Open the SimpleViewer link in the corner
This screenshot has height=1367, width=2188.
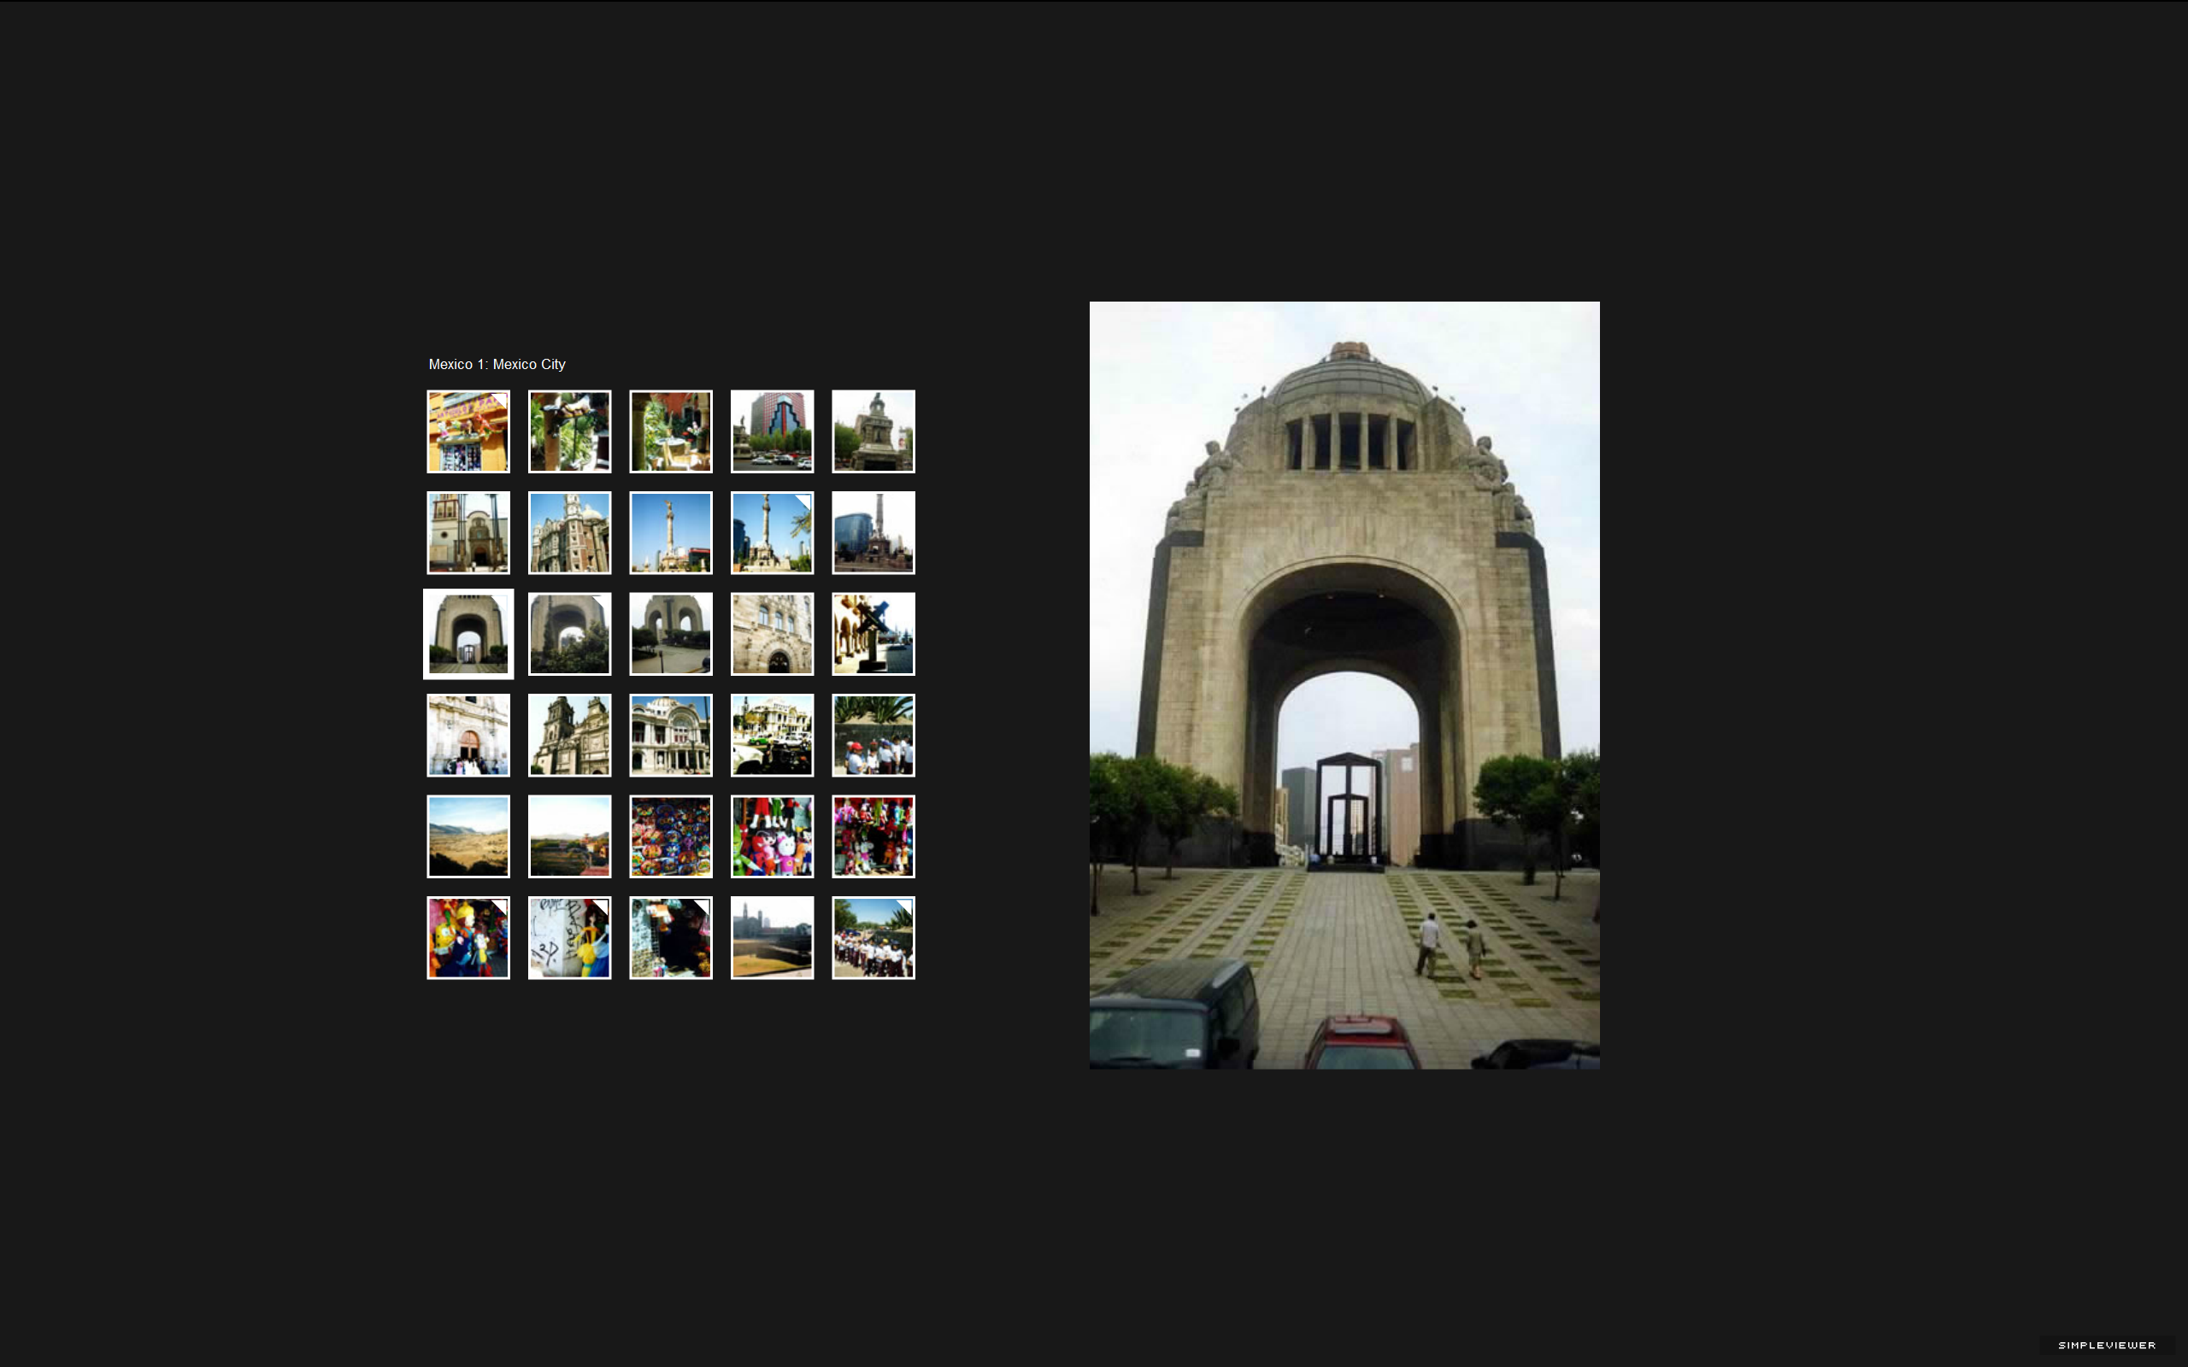[x=2107, y=1346]
